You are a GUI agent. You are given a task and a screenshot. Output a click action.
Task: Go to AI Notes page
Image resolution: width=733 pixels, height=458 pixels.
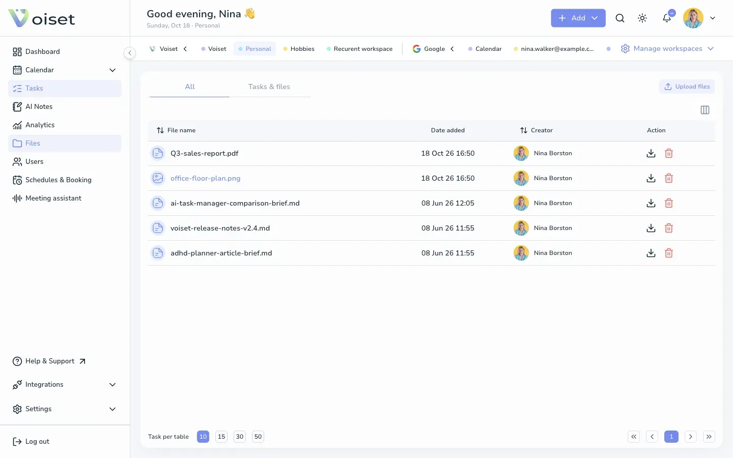(x=65, y=106)
